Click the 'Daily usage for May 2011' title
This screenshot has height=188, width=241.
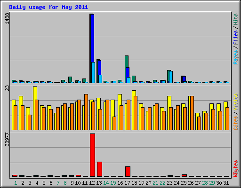pos(48,8)
